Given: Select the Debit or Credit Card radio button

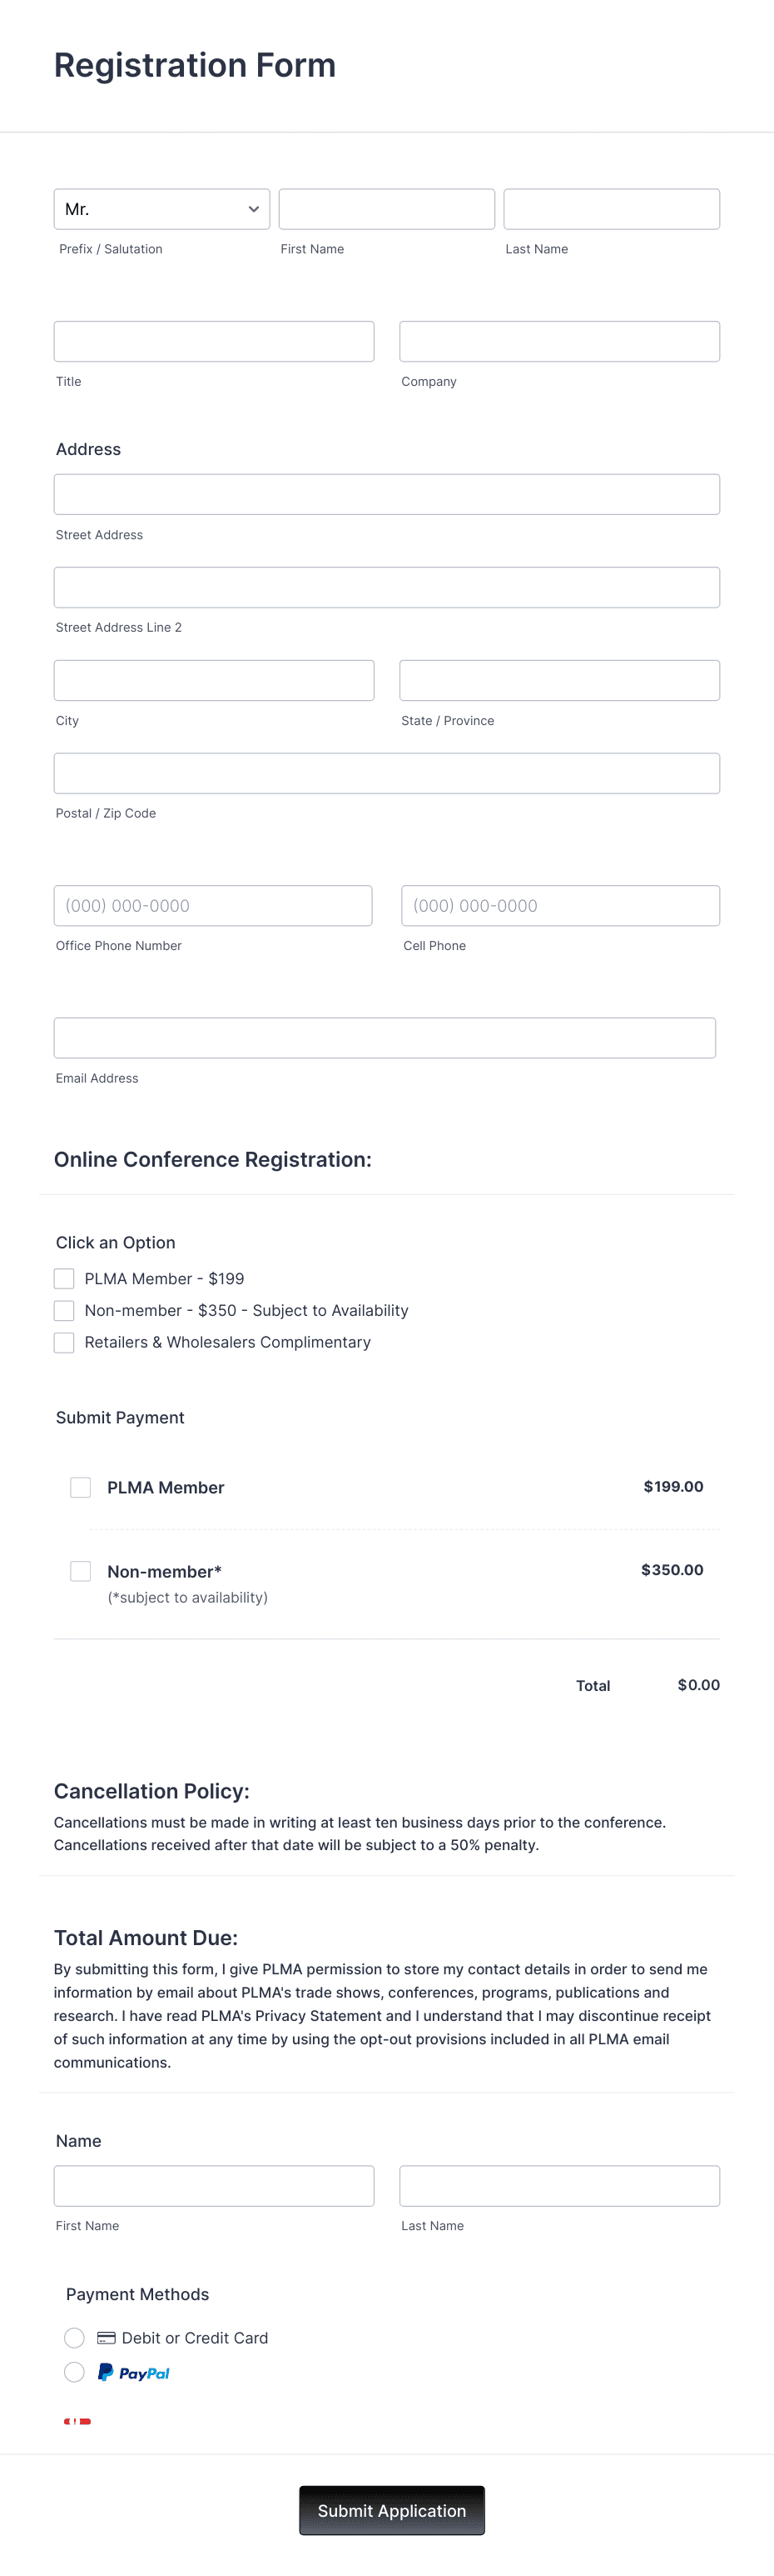Looking at the screenshot, I should tap(74, 2337).
